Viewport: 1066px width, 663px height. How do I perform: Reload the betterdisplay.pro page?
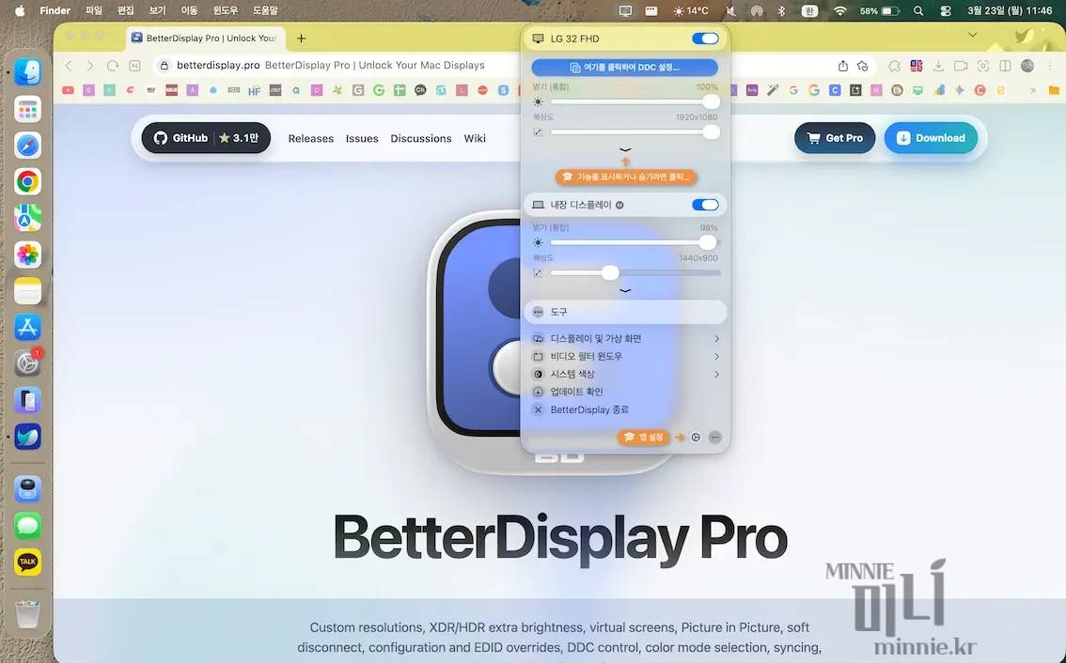click(x=113, y=65)
